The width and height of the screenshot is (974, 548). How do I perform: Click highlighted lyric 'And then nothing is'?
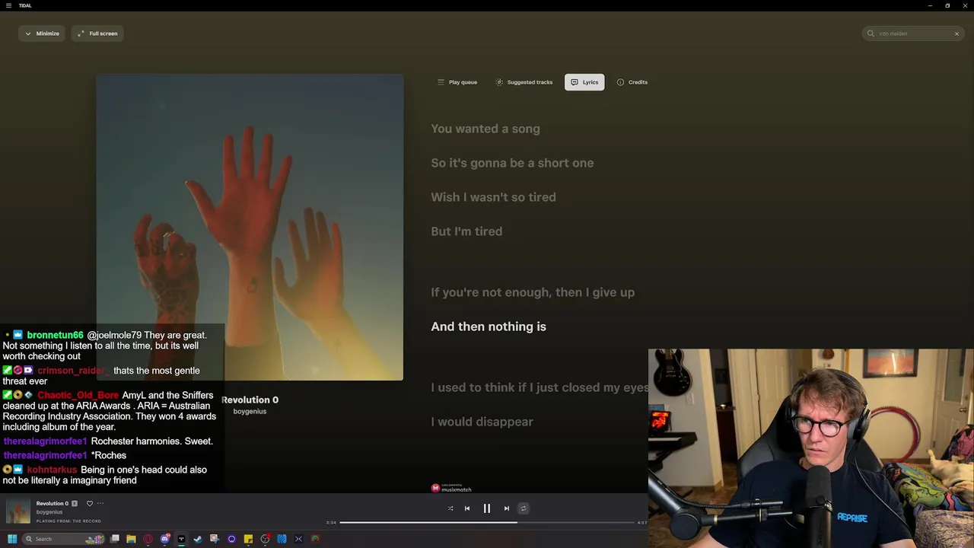pyautogui.click(x=489, y=327)
